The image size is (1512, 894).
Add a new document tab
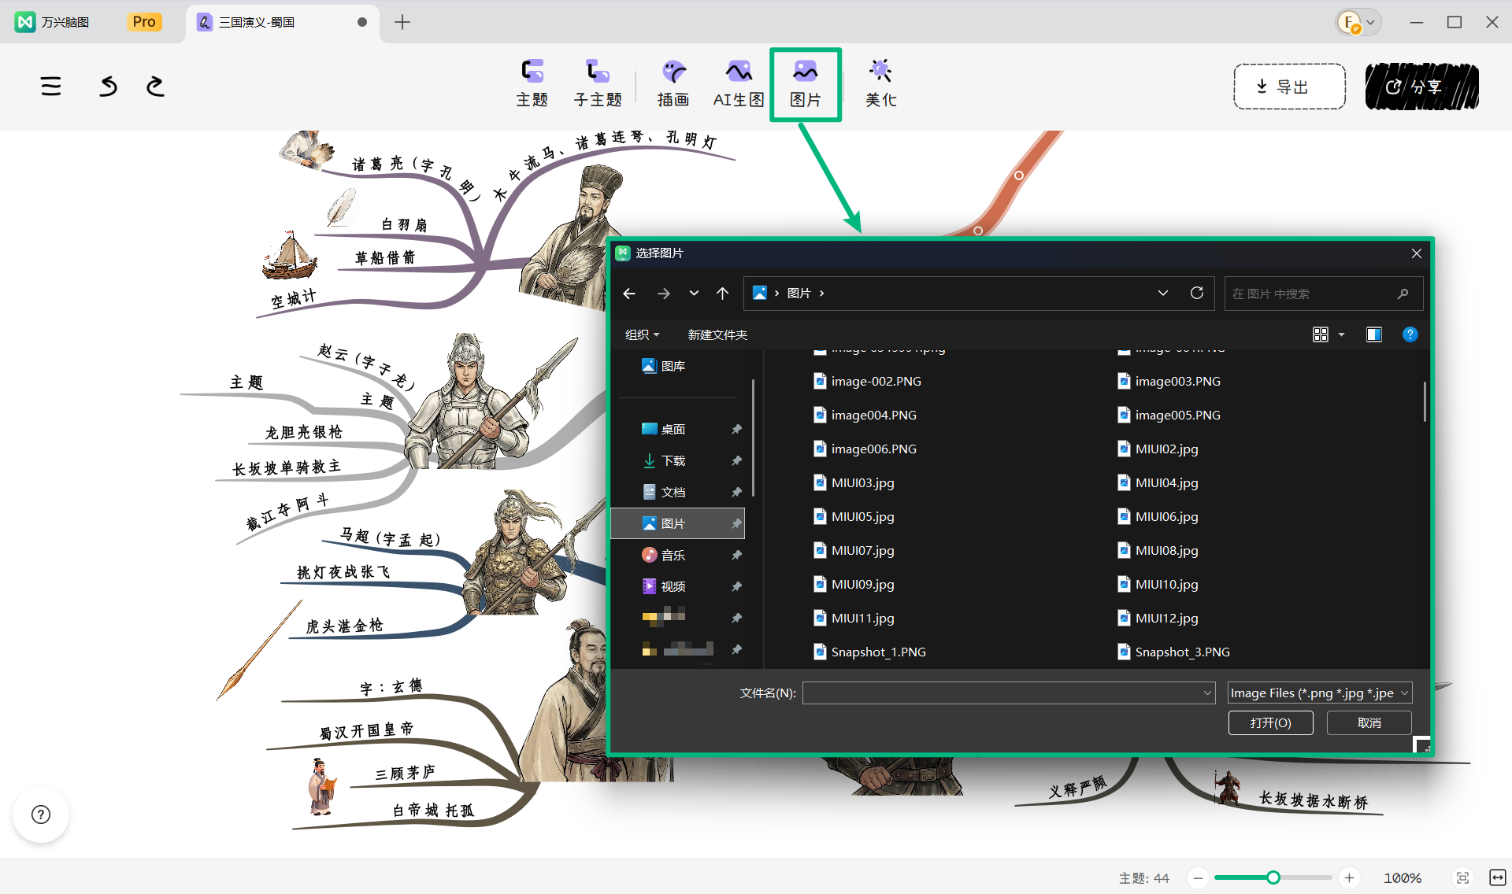coord(402,22)
